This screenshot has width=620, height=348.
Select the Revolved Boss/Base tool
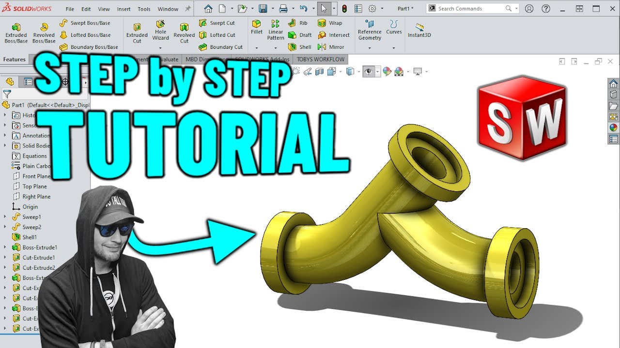point(44,33)
